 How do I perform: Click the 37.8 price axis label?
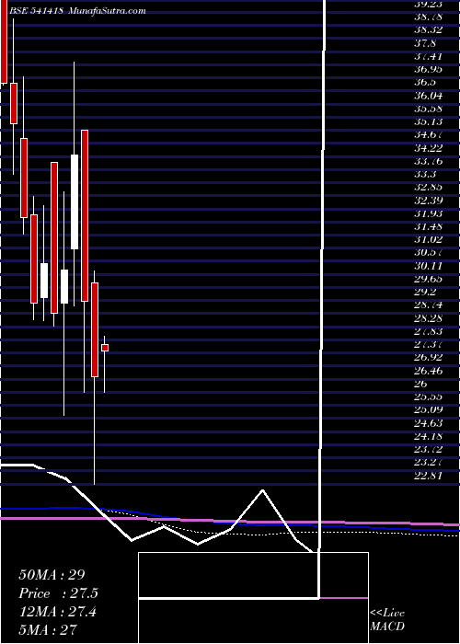coord(425,43)
